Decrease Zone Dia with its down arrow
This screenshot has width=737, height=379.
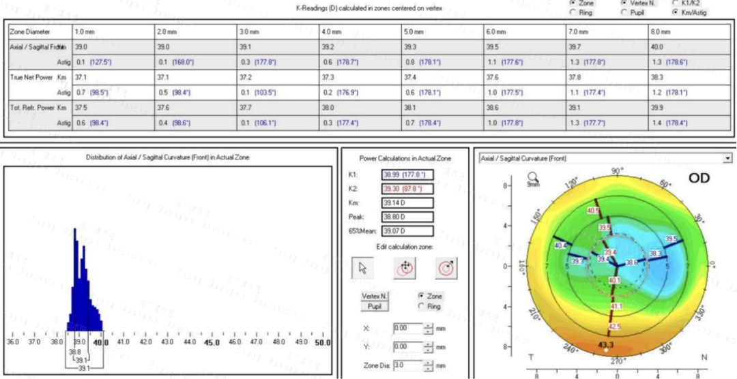click(428, 369)
